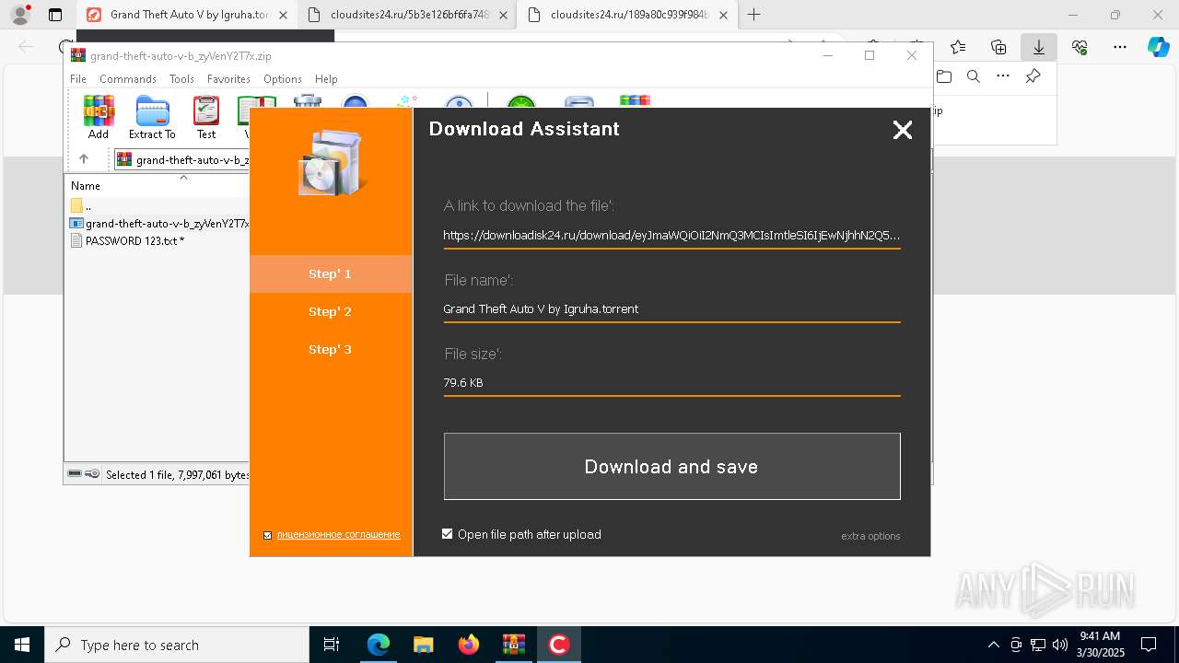The height and width of the screenshot is (663, 1179).
Task: Close cloudsites24.ru/189a80c tab
Action: click(x=723, y=15)
